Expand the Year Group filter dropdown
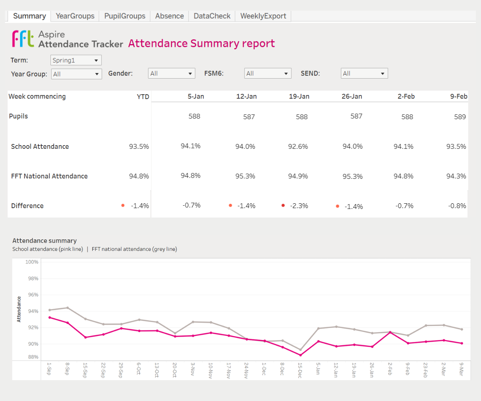The width and height of the screenshot is (481, 401). pyautogui.click(x=76, y=74)
